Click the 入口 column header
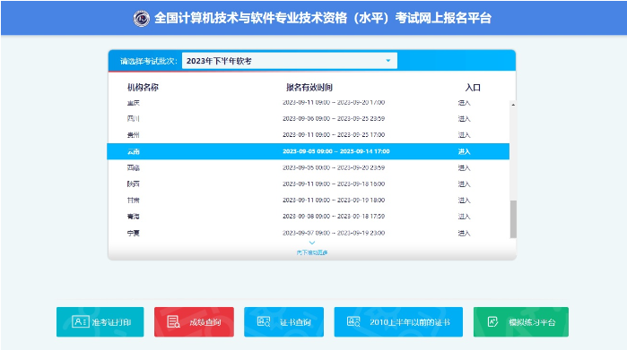The height and width of the screenshot is (350, 627). (x=473, y=88)
